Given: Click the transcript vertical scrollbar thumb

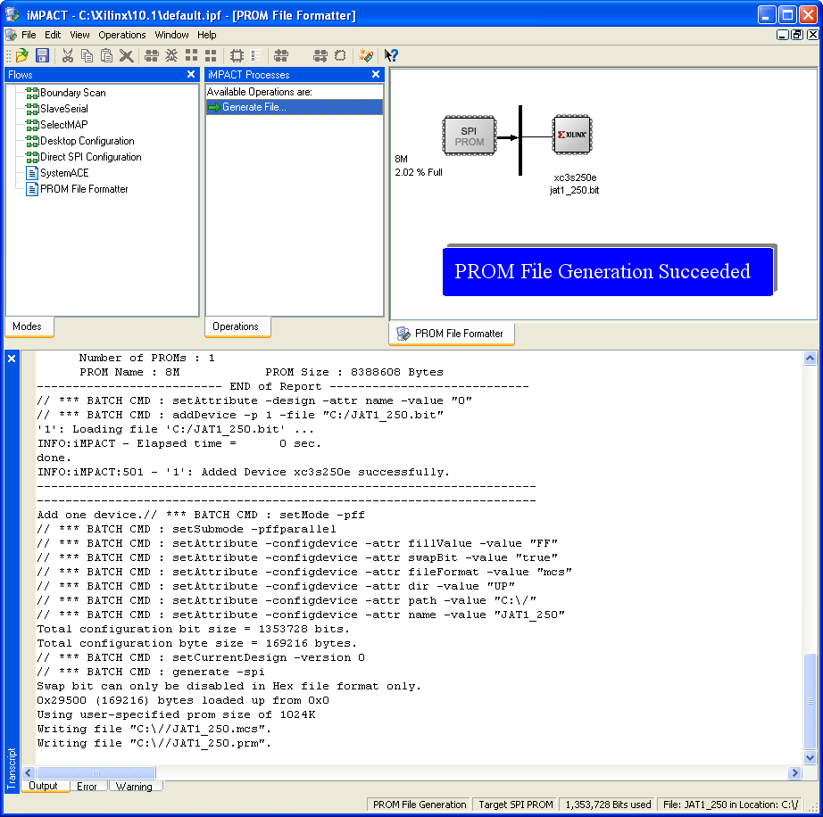Looking at the screenshot, I should [810, 702].
